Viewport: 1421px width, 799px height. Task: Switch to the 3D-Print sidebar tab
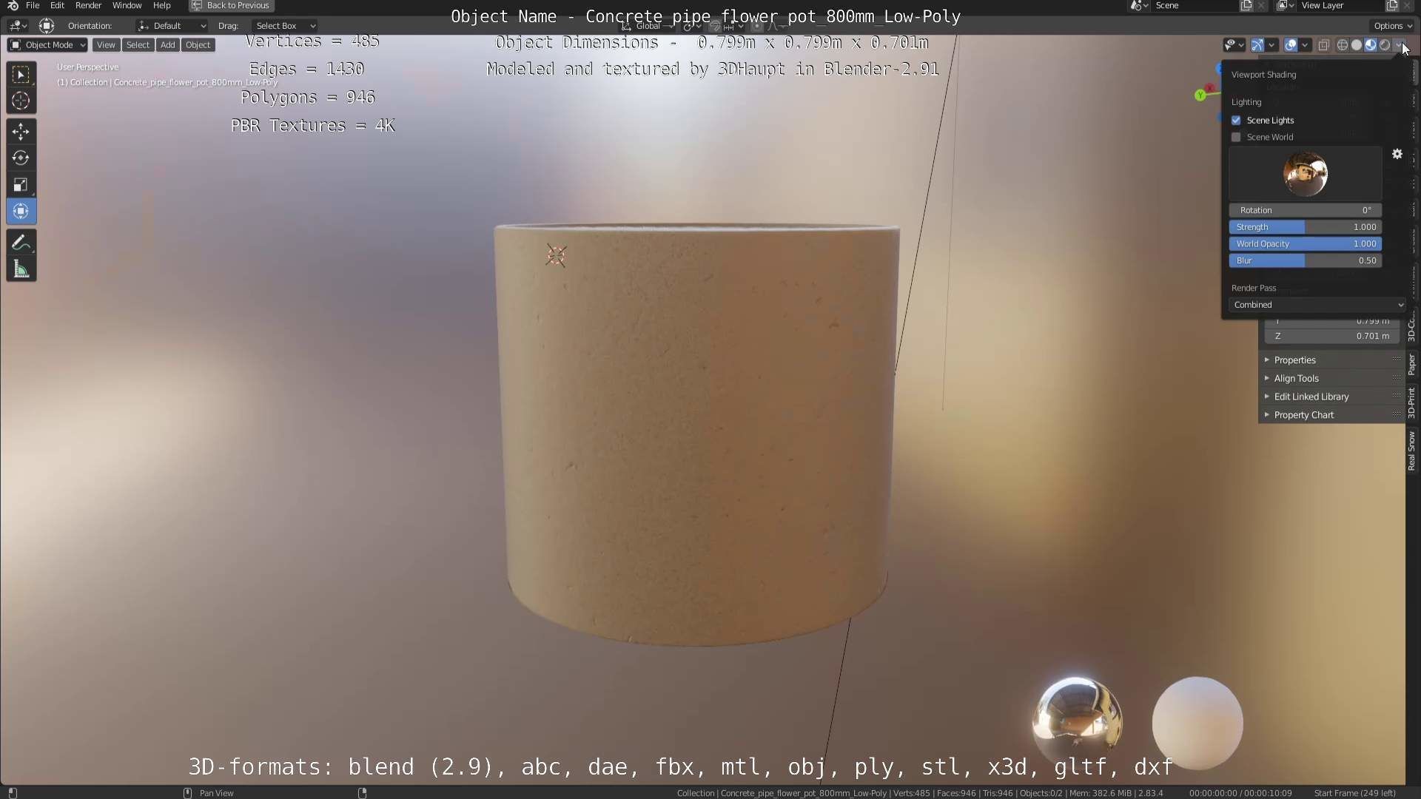point(1411,403)
